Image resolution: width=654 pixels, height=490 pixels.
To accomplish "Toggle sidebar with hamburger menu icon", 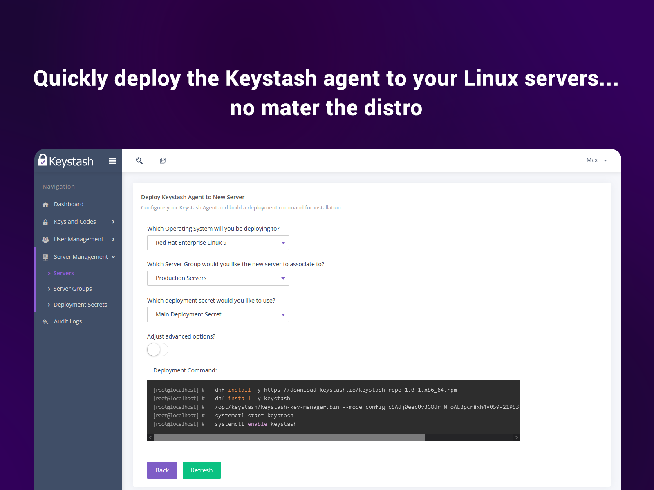I will [x=112, y=161].
